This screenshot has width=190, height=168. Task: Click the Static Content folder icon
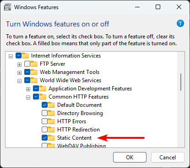point(51,138)
